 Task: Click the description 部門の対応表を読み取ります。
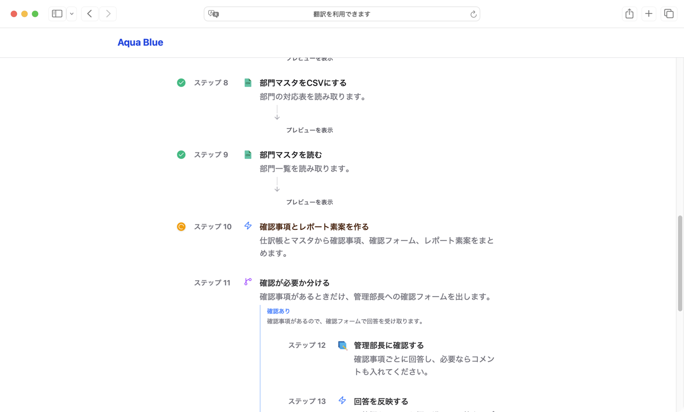click(x=313, y=97)
